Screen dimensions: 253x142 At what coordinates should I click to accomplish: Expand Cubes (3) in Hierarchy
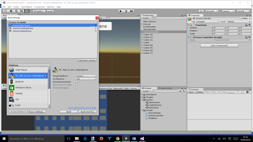[x=142, y=35]
